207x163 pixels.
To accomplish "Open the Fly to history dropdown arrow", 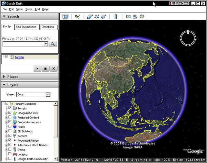I will tap(46, 44).
